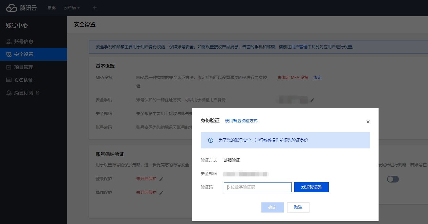The width and height of the screenshot is (428, 224).
Task: Click the 确定 button in dialog
Action: (273, 207)
